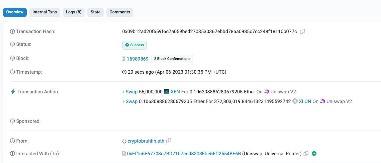Image resolution: width=381 pixels, height=163 pixels.
Task: Click the Swap link on XLON row
Action: click(x=131, y=101)
